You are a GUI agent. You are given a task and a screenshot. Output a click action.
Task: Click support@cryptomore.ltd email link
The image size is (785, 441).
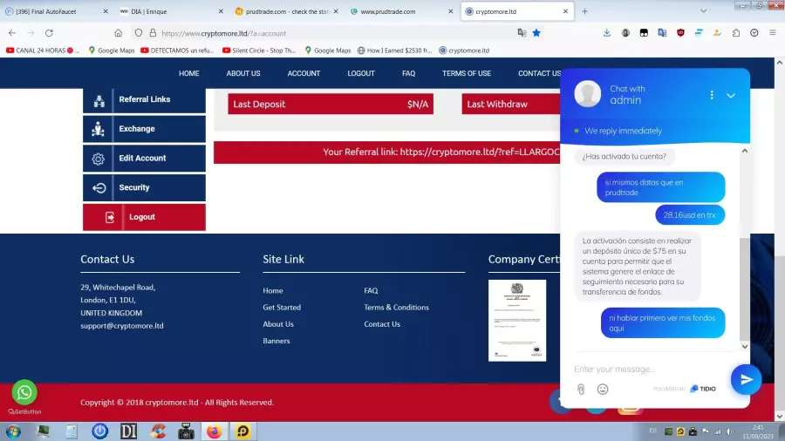pos(122,326)
